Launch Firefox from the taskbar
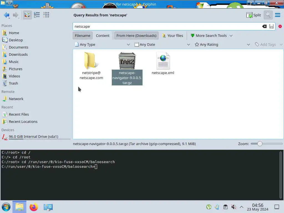The width and height of the screenshot is (284, 213). pos(34,207)
